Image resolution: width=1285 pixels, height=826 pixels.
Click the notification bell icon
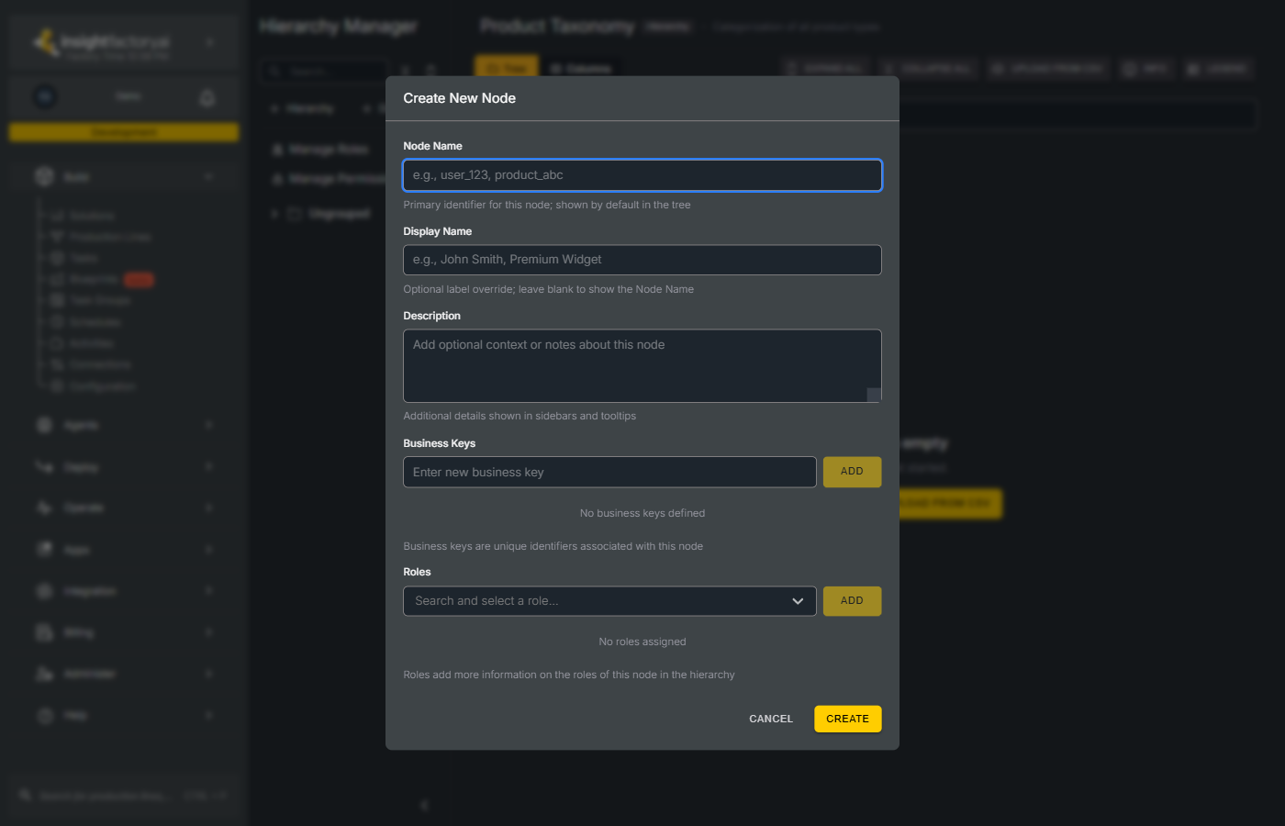click(x=207, y=96)
